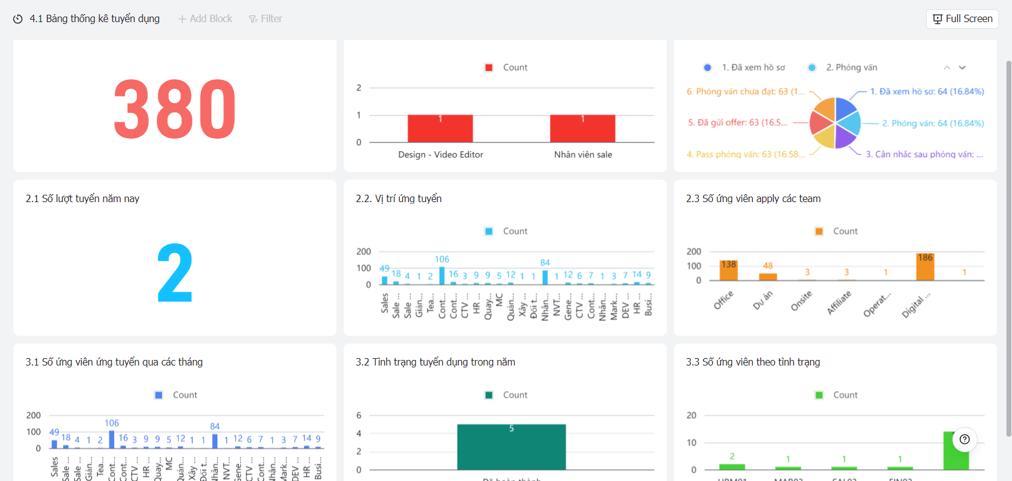Toggle Count legend in 3.1 chart
Screen dimensions: 1012x481
click(176, 395)
